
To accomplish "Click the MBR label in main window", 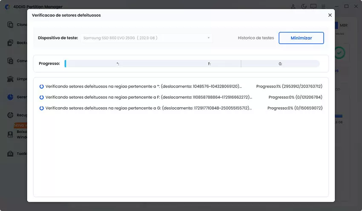I will [344, 26].
